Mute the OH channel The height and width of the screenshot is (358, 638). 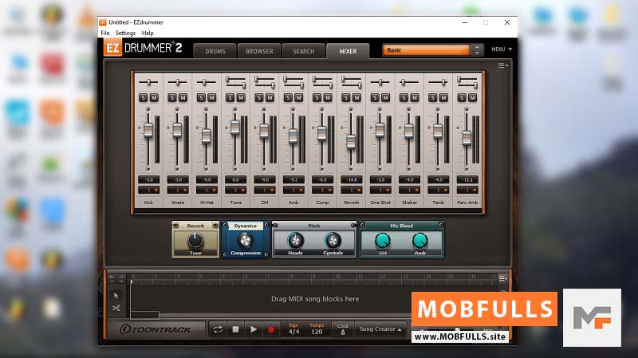270,97
